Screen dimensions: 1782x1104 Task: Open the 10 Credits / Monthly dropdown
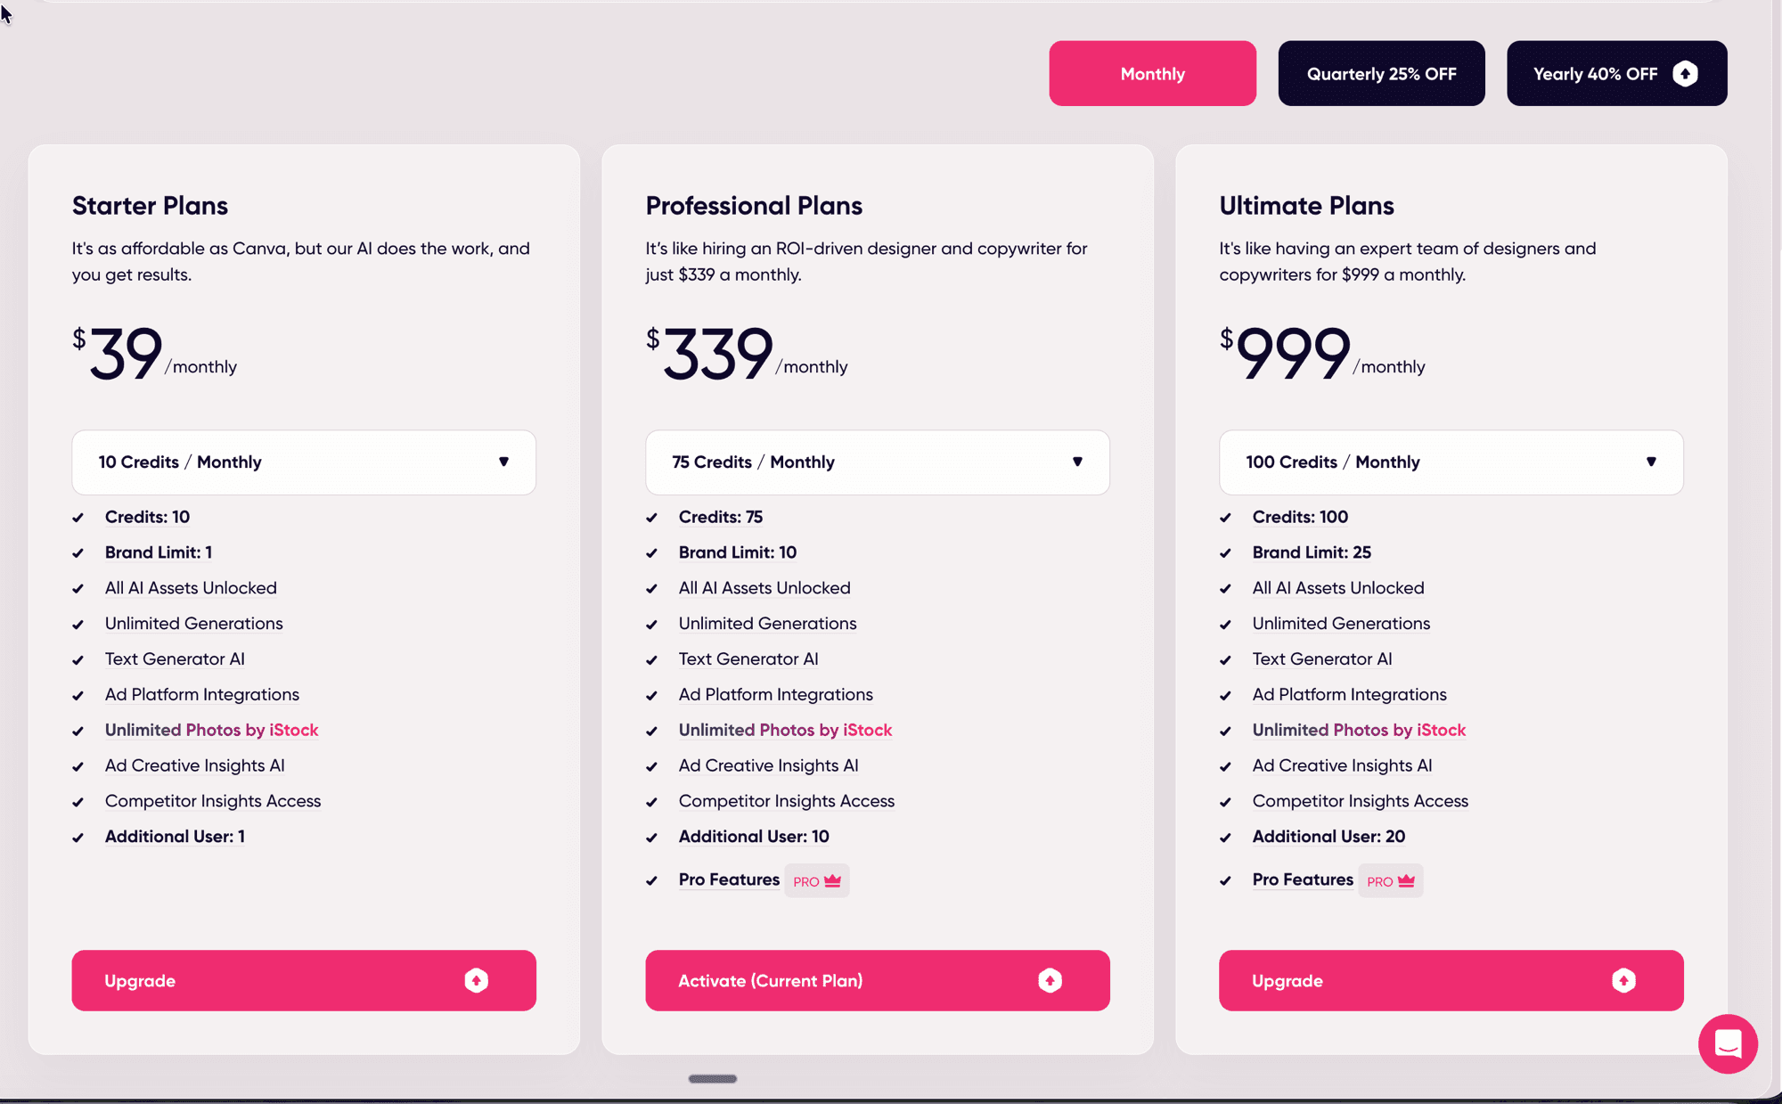click(303, 462)
